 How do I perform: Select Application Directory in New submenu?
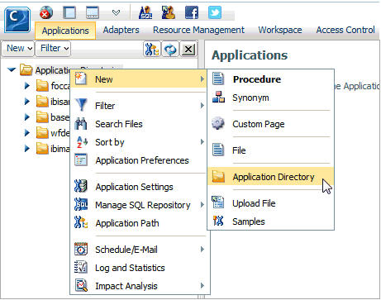[x=270, y=177]
